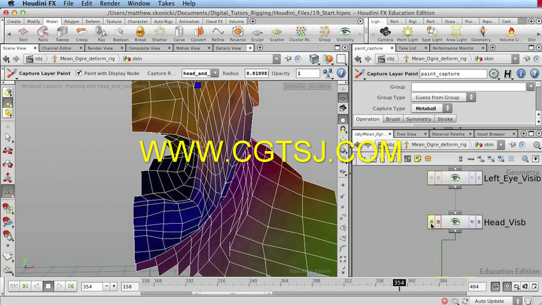The height and width of the screenshot is (305, 542).
Task: Toggle Paint with Display Node checkbox
Action: (x=79, y=73)
